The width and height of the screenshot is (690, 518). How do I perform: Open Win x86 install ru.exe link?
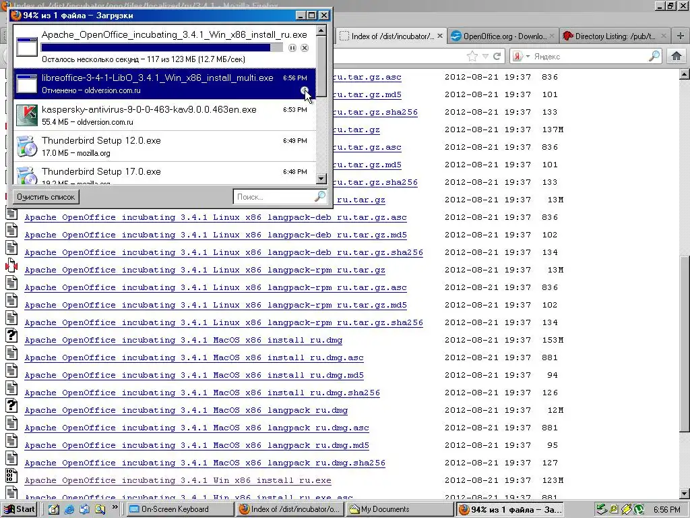tap(178, 480)
